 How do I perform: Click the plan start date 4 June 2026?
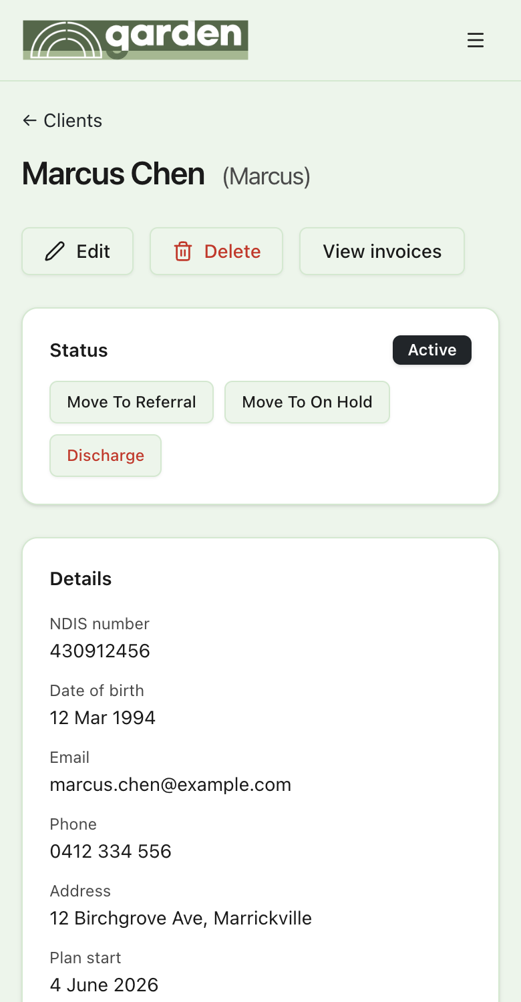tap(104, 985)
